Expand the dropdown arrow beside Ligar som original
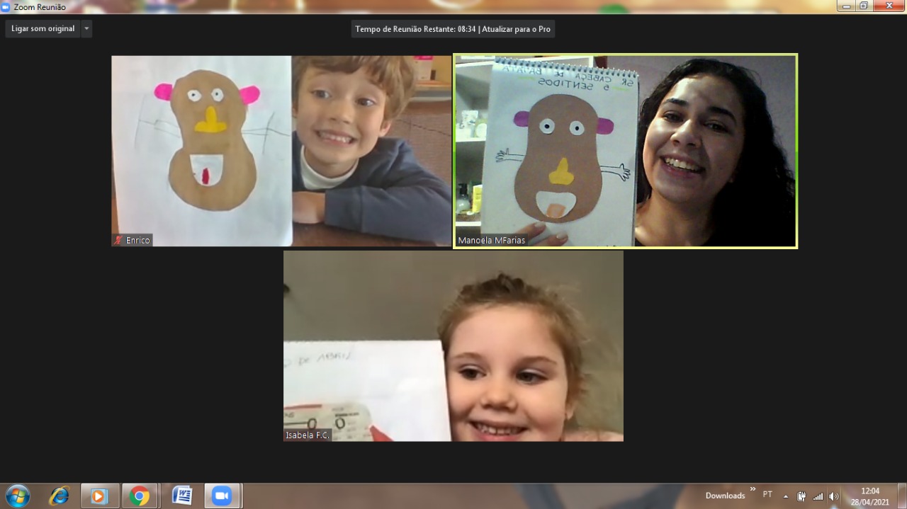907x509 pixels. point(86,29)
